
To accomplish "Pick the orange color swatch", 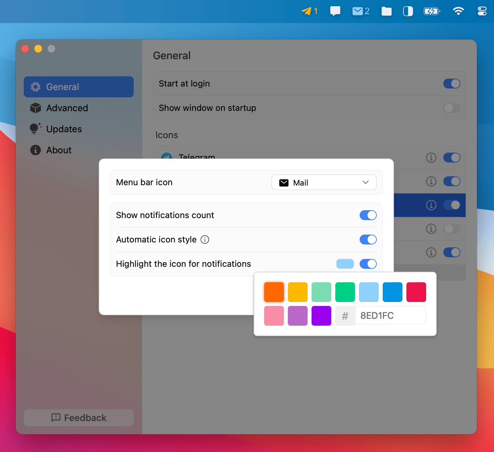I will (274, 292).
